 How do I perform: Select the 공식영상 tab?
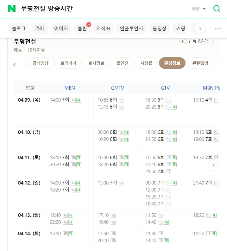(41, 63)
